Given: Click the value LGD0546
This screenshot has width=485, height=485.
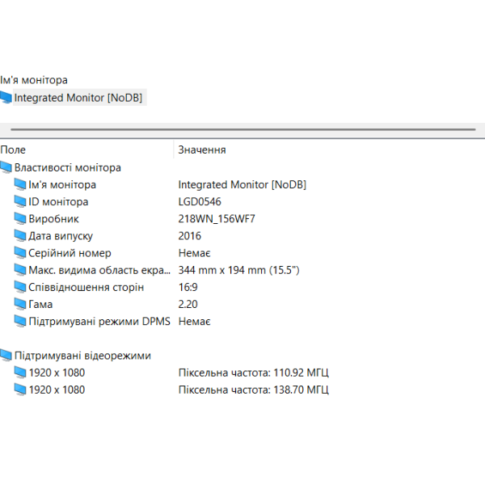Looking at the screenshot, I should click(200, 201).
